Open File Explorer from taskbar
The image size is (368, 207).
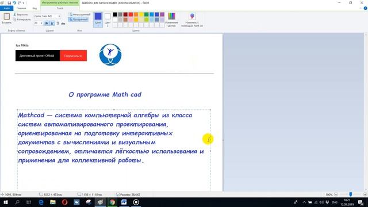coord(53,202)
